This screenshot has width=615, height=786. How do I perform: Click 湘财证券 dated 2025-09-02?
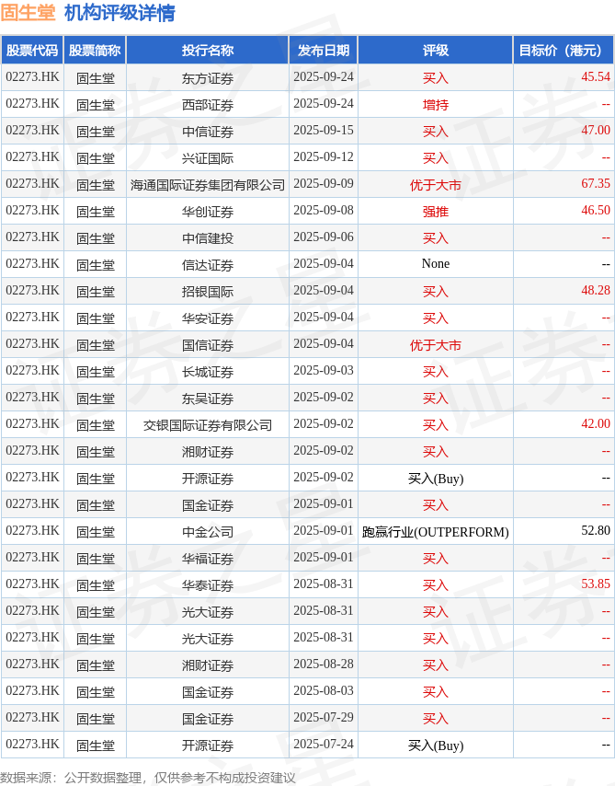tap(208, 451)
